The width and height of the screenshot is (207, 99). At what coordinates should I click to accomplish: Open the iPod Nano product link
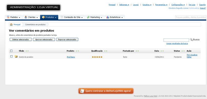tap(71, 57)
